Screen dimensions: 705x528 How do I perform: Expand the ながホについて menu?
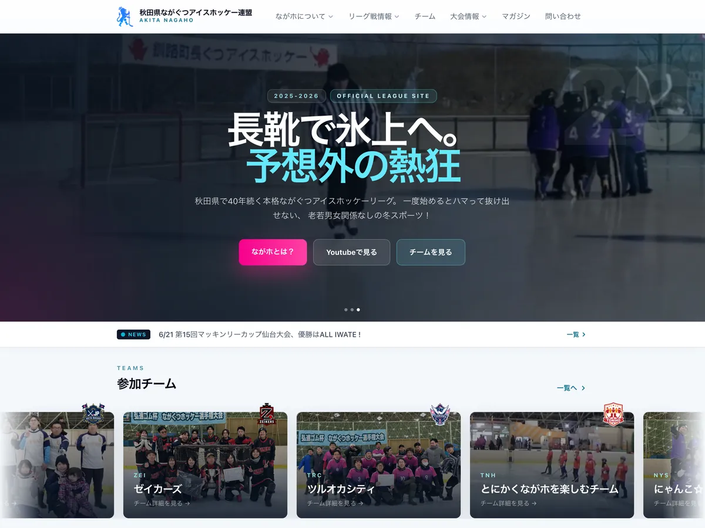(x=304, y=16)
